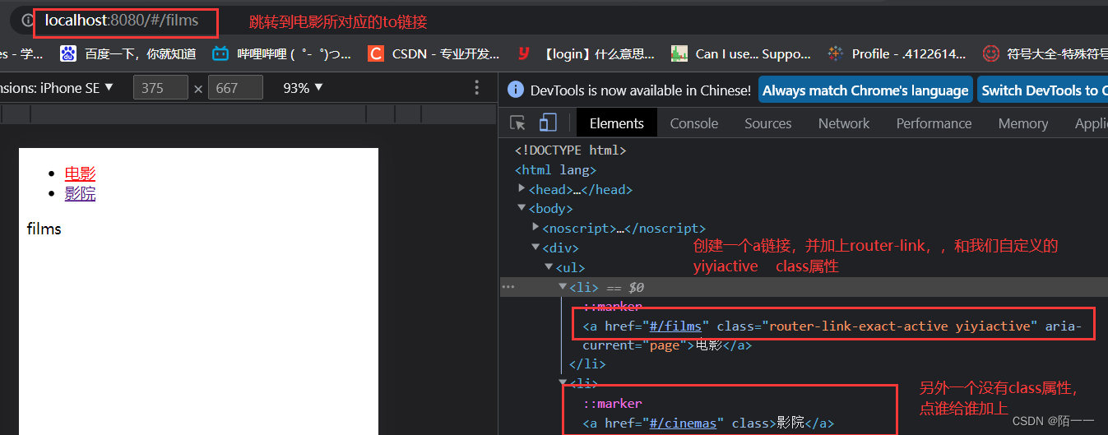The width and height of the screenshot is (1108, 435).
Task: Click Always match Chrome's language button
Action: coord(865,90)
